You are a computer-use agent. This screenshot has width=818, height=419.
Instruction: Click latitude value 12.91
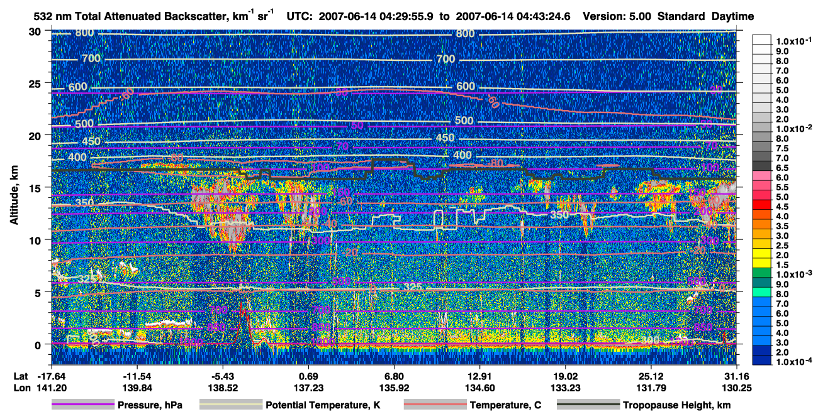479,376
